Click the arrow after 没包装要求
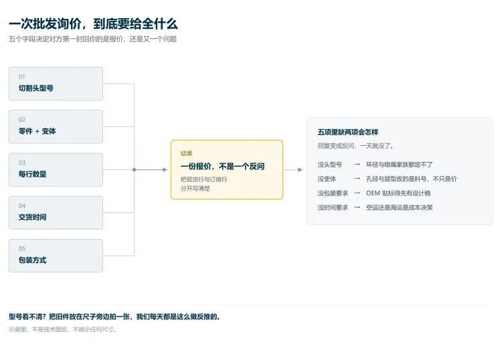Image resolution: width=502 pixels, height=348 pixels. [x=357, y=193]
